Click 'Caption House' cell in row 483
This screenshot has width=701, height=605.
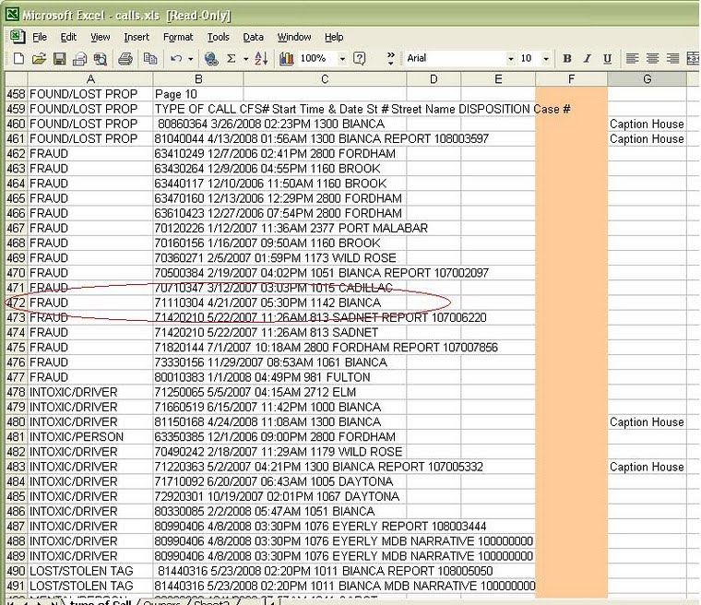pyautogui.click(x=647, y=467)
